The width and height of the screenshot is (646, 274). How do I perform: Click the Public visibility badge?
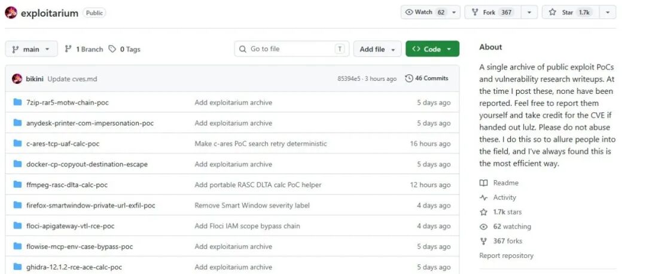point(94,13)
